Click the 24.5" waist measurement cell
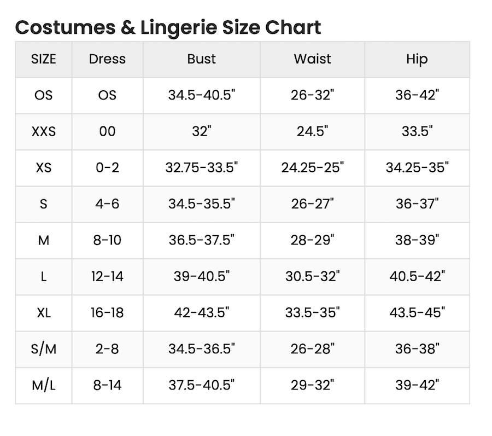 click(x=312, y=131)
